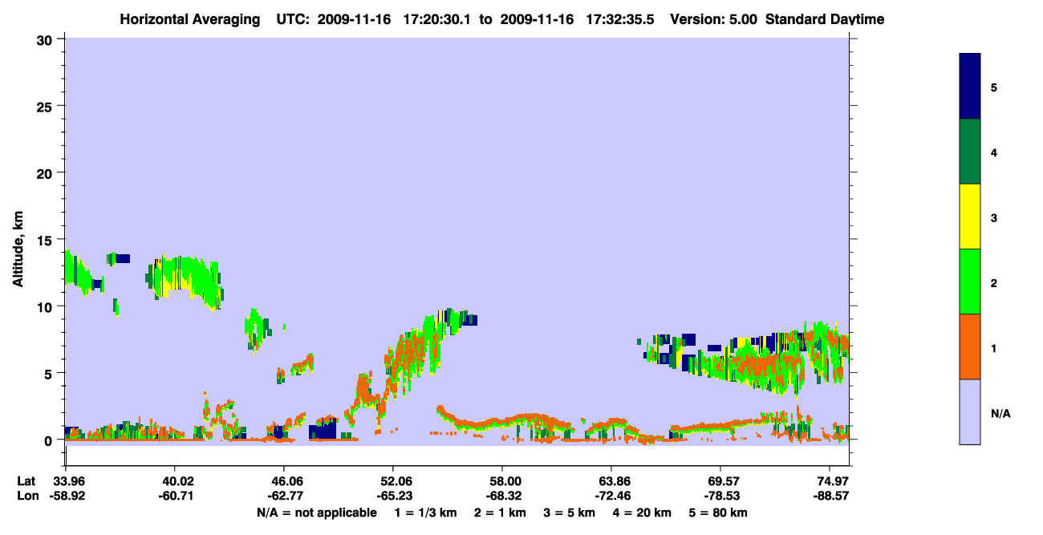Image resolution: width=1043 pixels, height=535 pixels.
Task: Click legend text '4 = 20 km'
Action: (643, 513)
